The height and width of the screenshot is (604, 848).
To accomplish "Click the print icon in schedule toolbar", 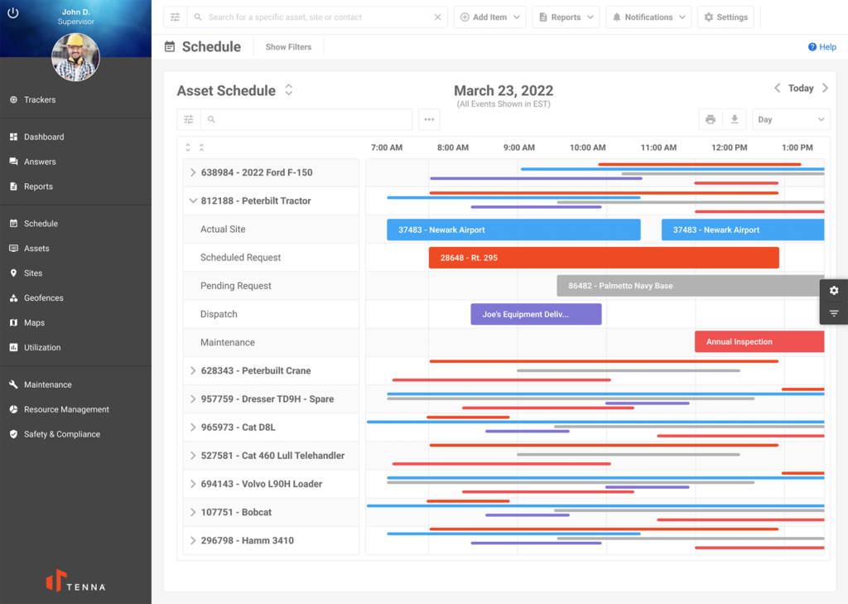I will 710,119.
